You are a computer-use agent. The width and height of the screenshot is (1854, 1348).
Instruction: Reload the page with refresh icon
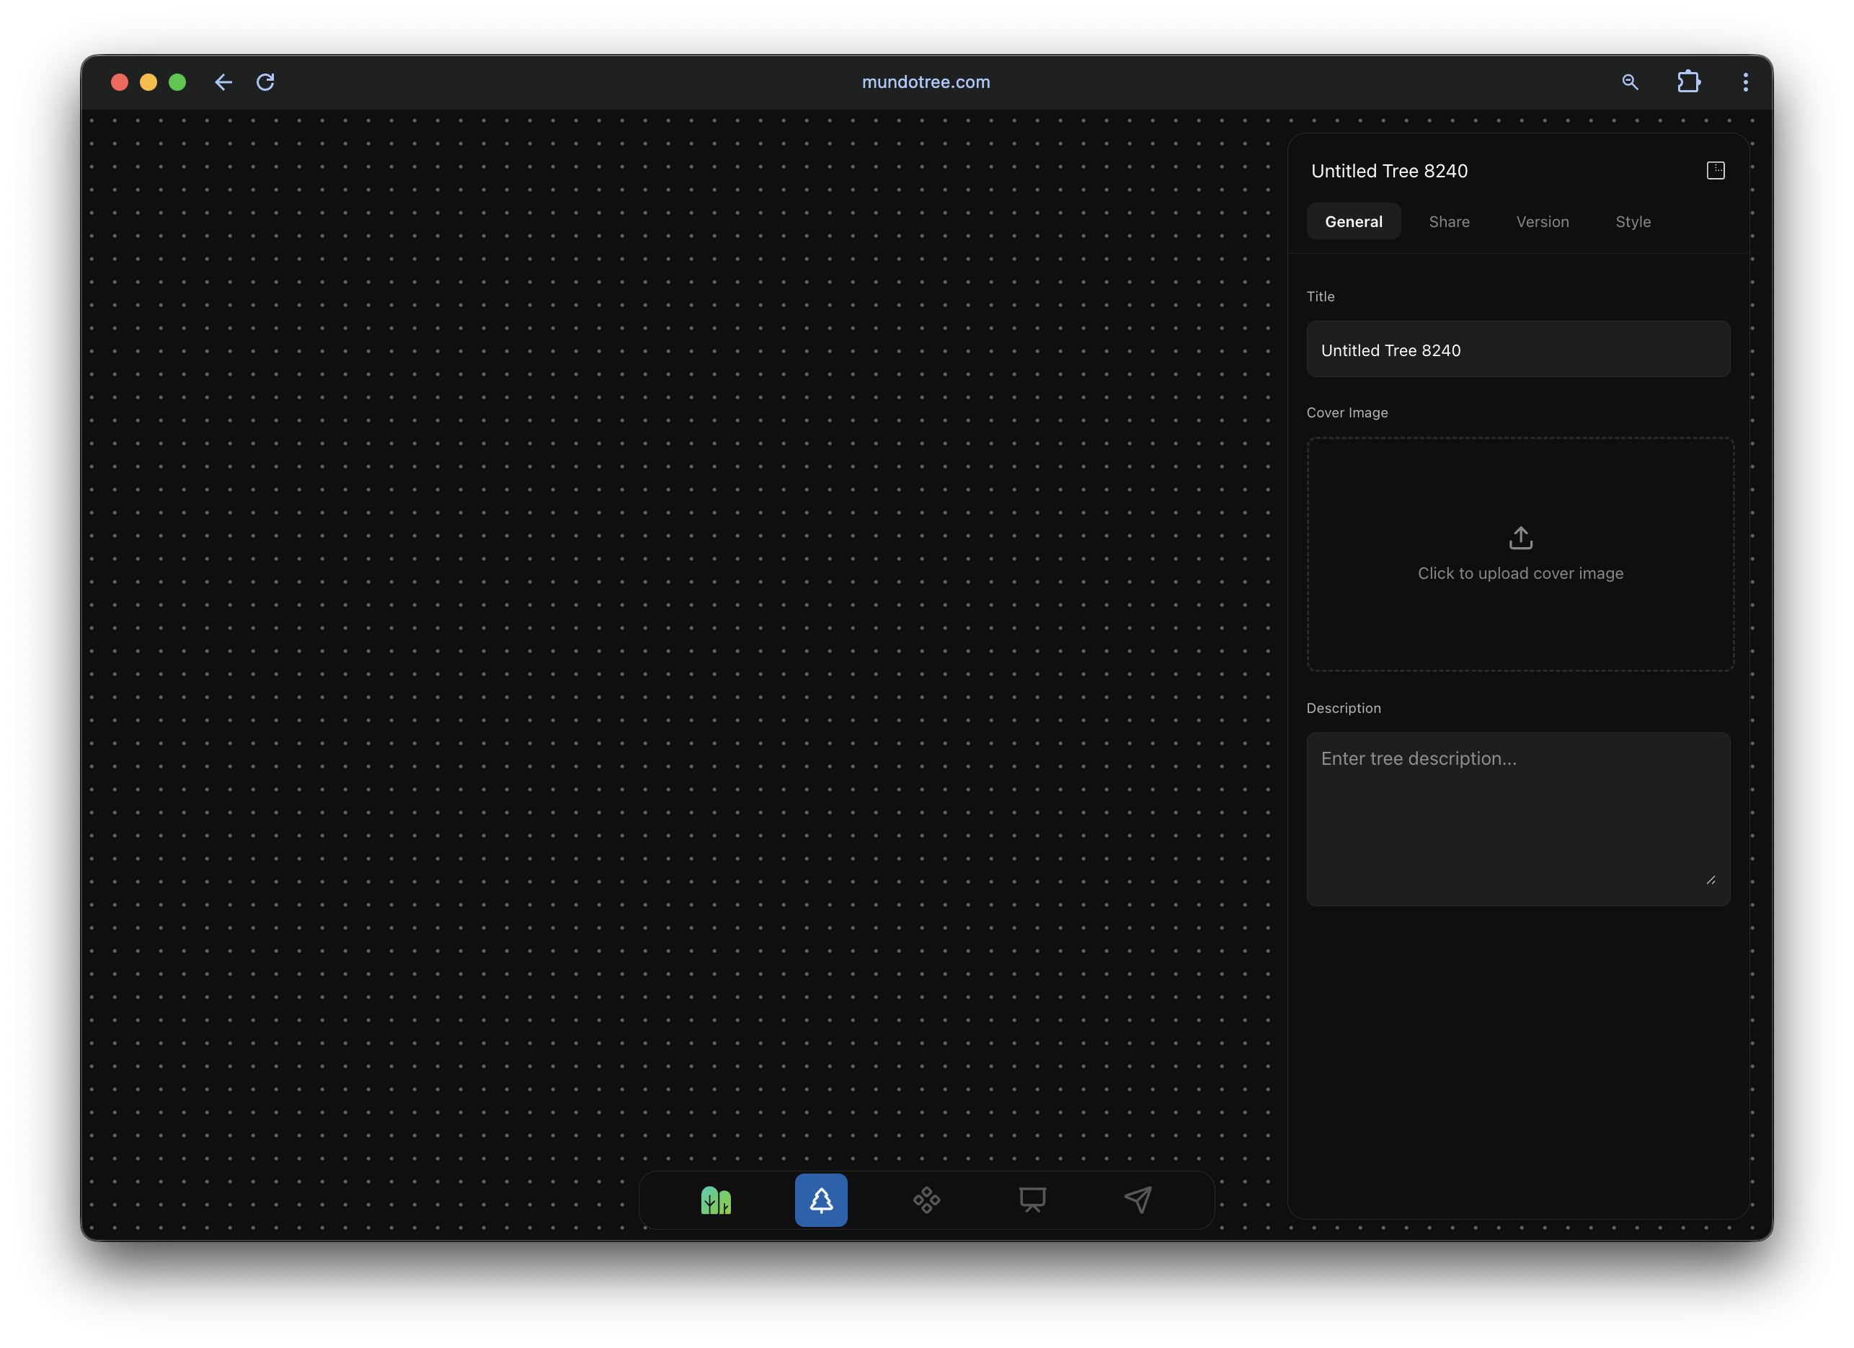[266, 81]
